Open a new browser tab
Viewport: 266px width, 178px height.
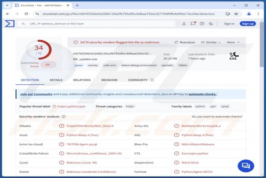pyautogui.click(x=77, y=5)
